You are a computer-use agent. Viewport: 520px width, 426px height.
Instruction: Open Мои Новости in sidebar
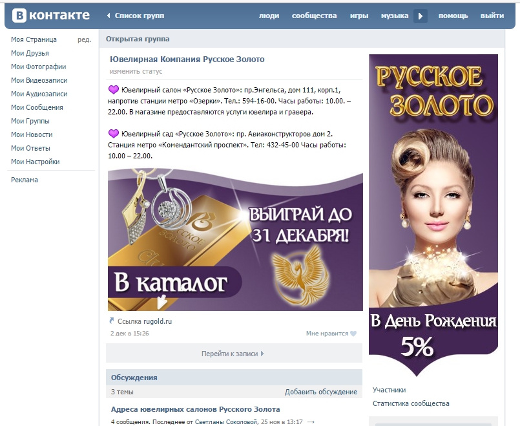[x=32, y=134]
